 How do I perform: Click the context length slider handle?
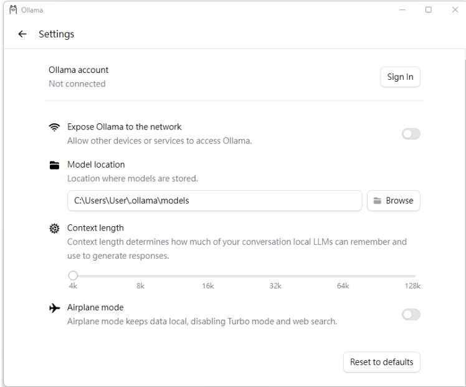[73, 275]
